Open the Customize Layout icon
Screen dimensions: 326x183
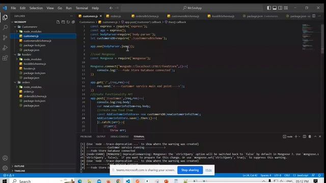[x=286, y=8]
